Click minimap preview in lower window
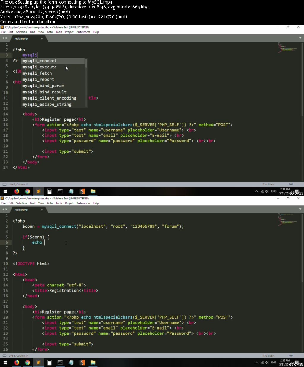Viewport: 304px width, 367px height. 287,220
